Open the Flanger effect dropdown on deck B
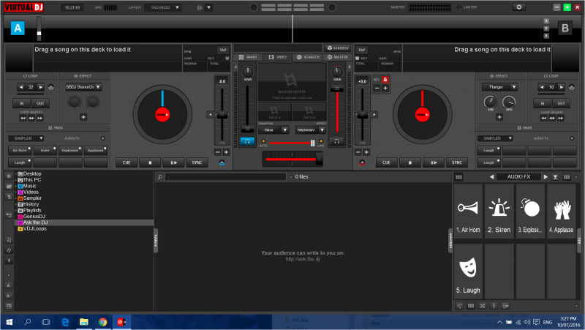Image resolution: width=585 pixels, height=330 pixels. coord(499,87)
